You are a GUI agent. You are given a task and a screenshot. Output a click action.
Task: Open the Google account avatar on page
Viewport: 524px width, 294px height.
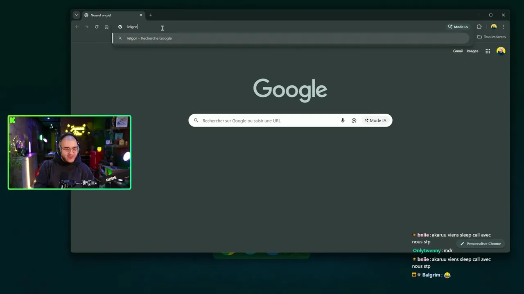(501, 51)
